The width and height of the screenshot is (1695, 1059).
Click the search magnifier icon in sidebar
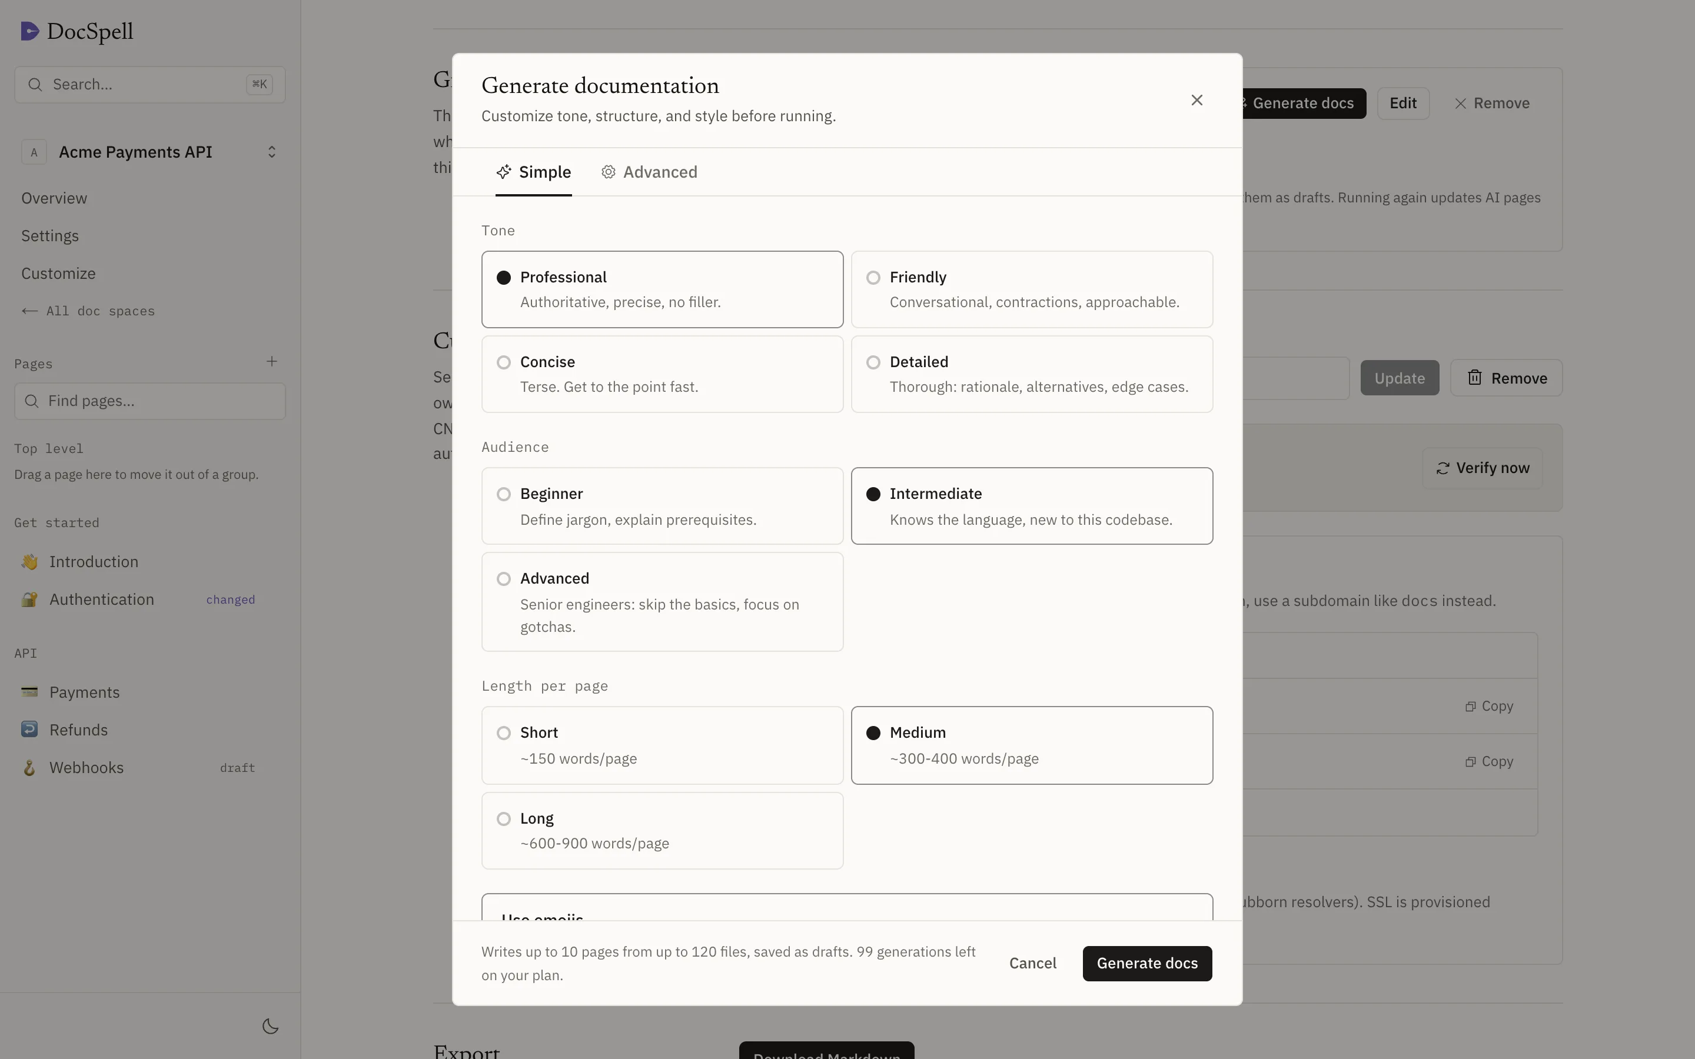pyautogui.click(x=34, y=85)
